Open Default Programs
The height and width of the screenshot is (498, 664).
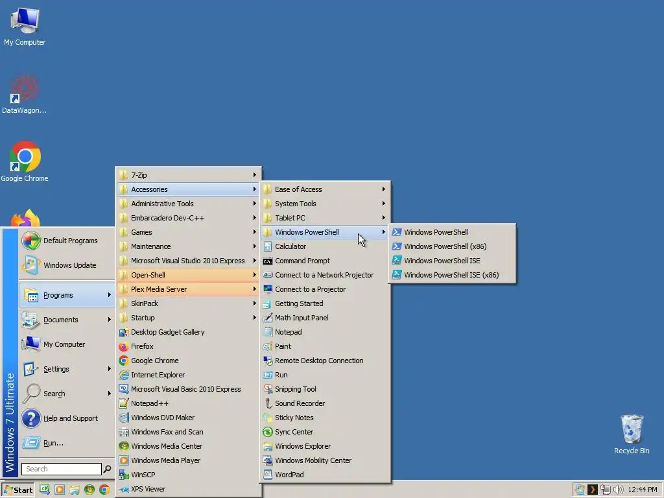pyautogui.click(x=67, y=241)
